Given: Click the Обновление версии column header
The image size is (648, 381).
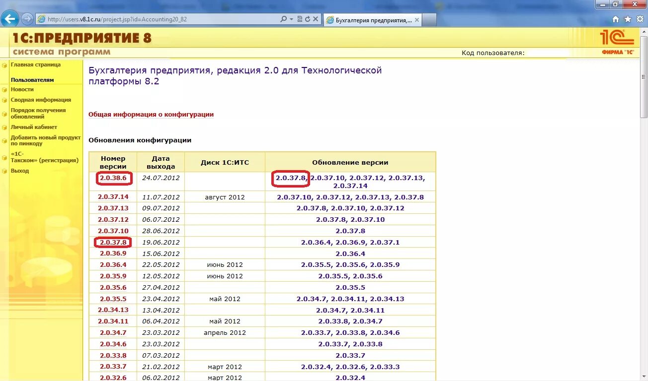Looking at the screenshot, I should click(x=350, y=162).
